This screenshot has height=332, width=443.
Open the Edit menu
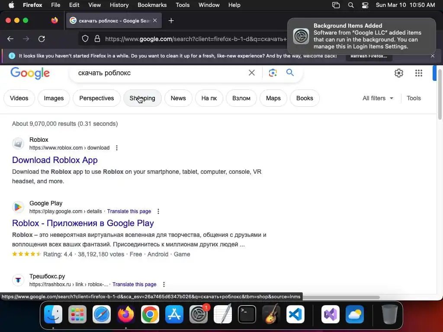pos(74,5)
